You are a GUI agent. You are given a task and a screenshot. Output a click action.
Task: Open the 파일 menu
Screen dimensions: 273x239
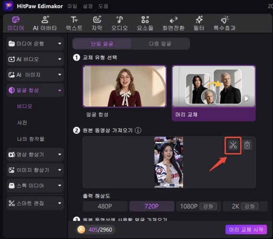point(72,6)
